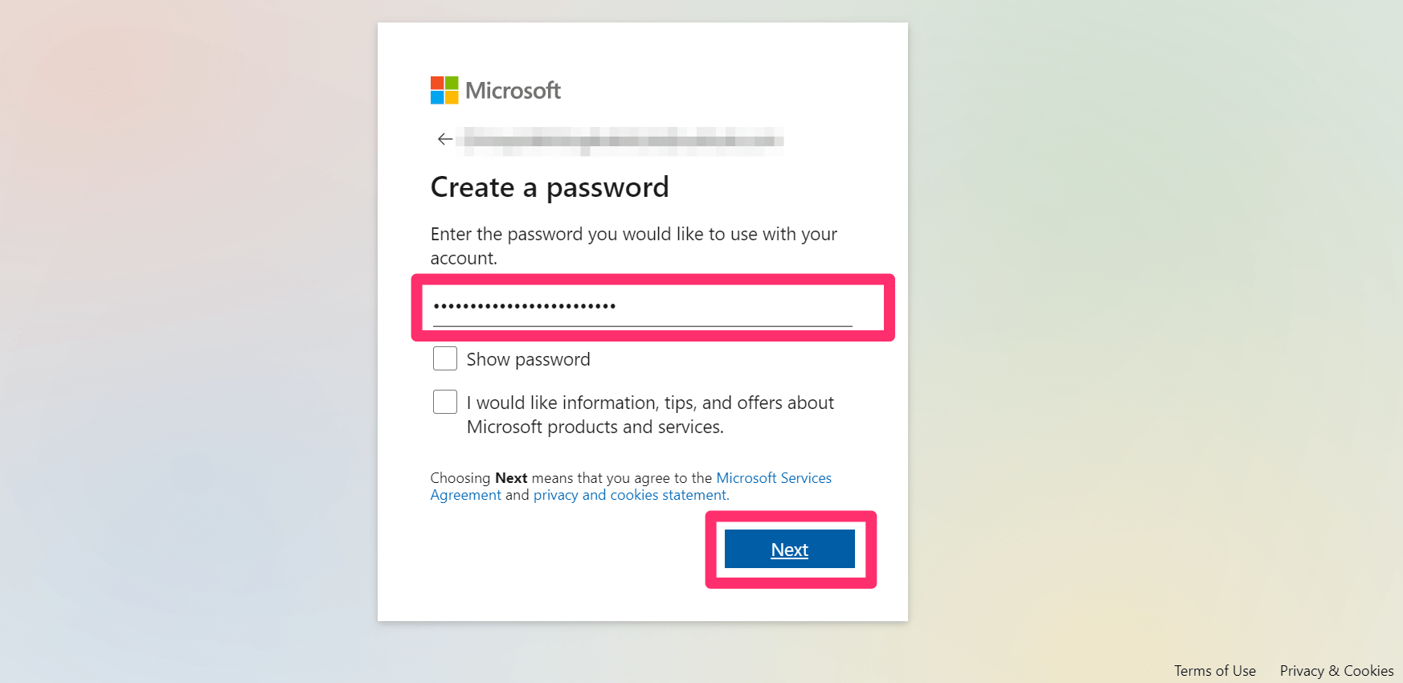Focus the password input field
The image size is (1403, 683).
[643, 307]
